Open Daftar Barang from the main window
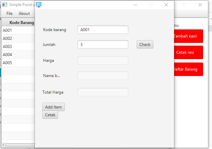 tap(189, 69)
